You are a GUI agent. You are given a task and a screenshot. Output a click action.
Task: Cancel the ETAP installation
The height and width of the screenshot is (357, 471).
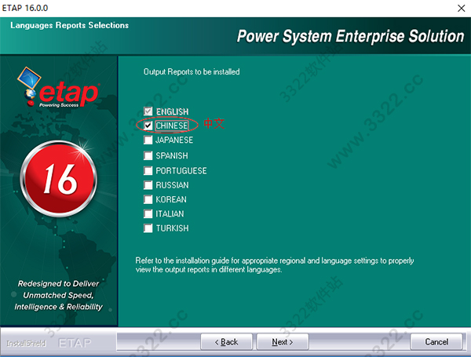pyautogui.click(x=436, y=341)
